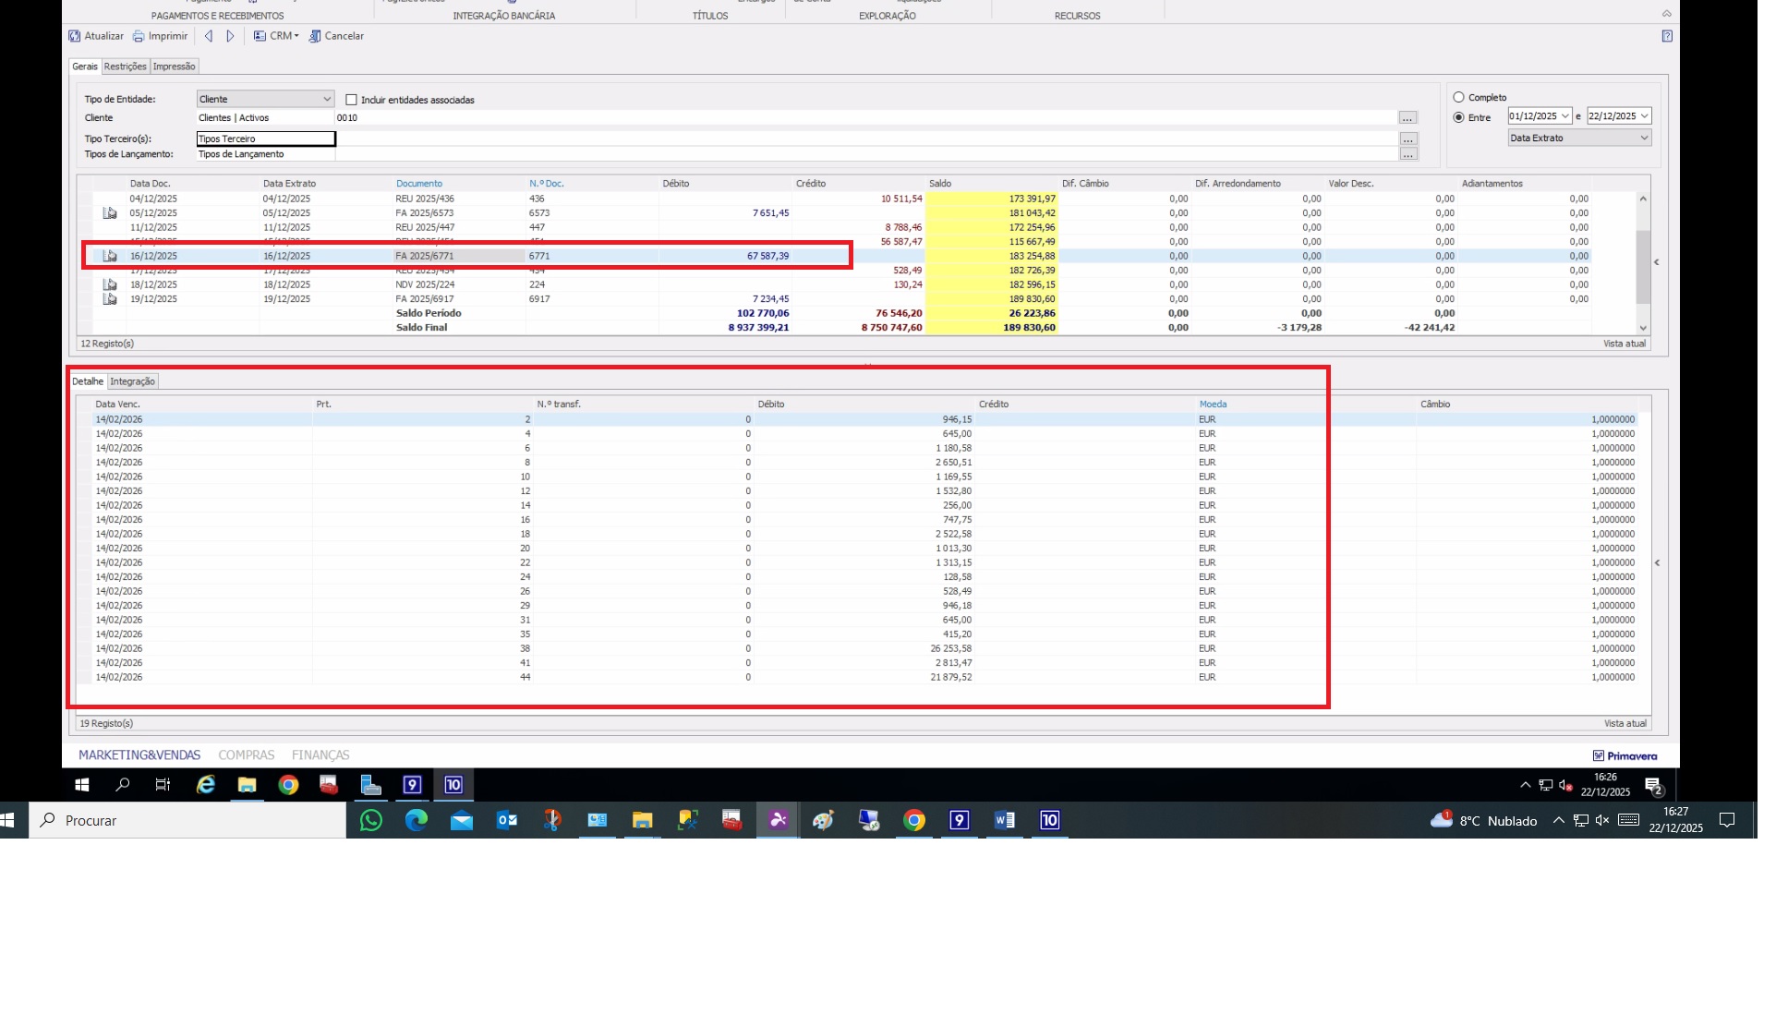
Task: Open WhatsApp from the Windows taskbar
Action: point(371,820)
